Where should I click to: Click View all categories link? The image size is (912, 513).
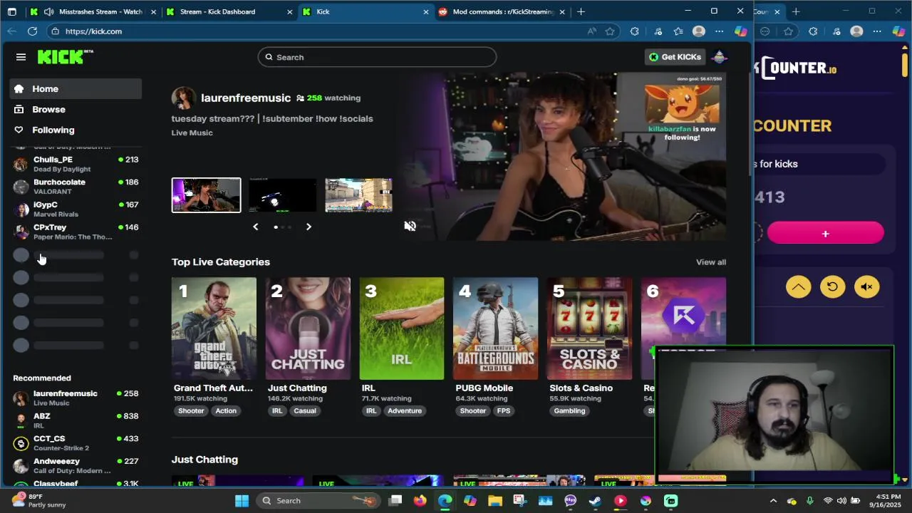[x=711, y=262]
